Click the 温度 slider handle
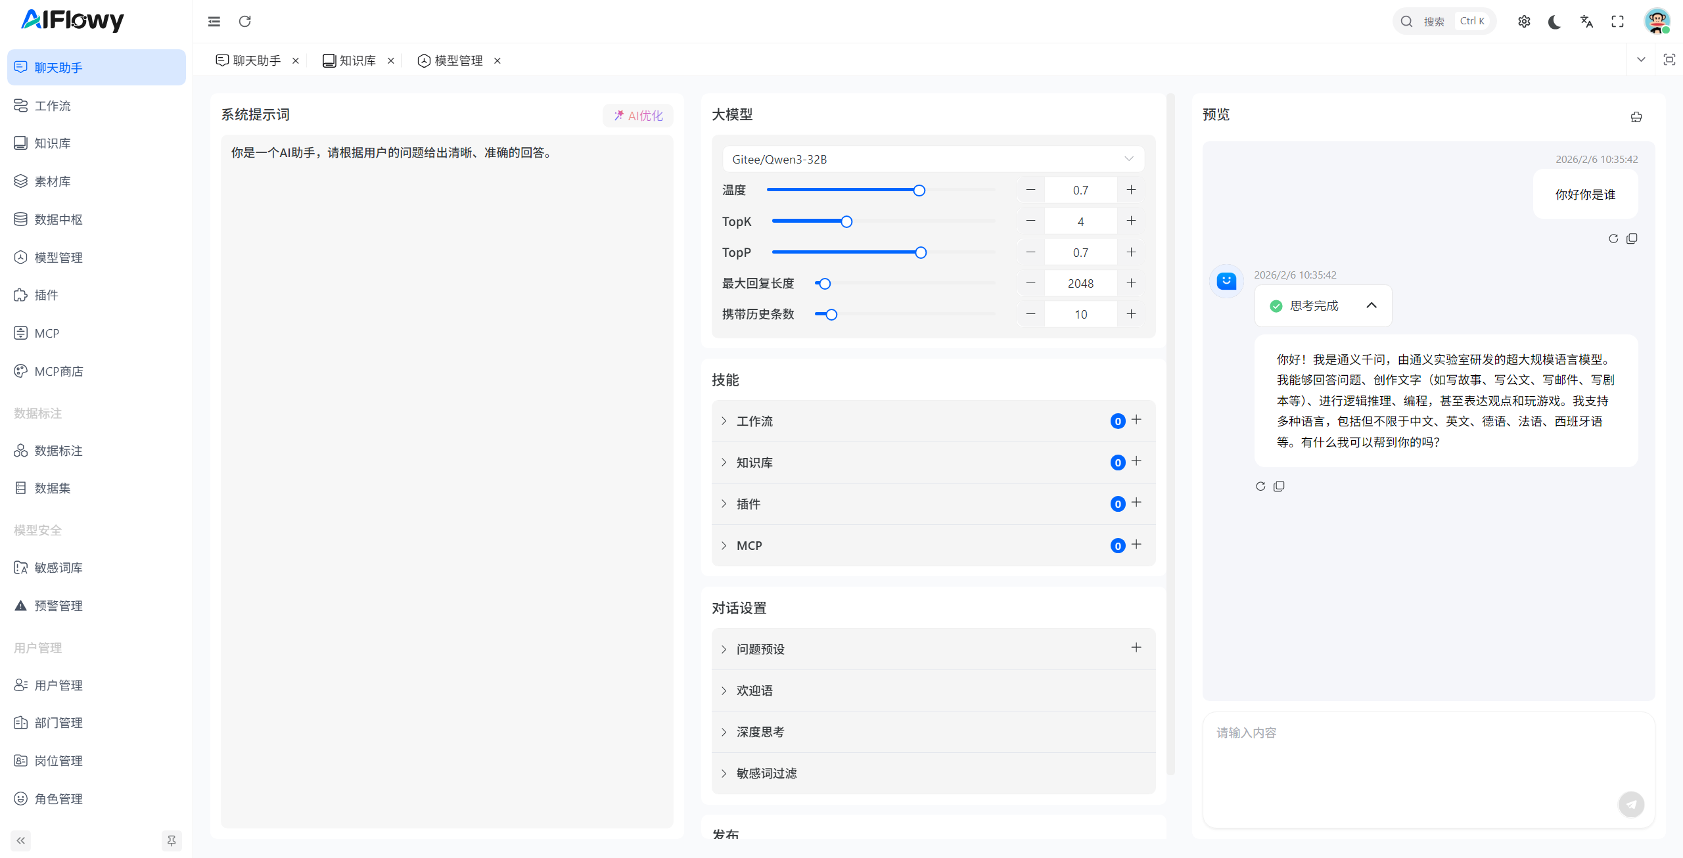 coord(919,191)
